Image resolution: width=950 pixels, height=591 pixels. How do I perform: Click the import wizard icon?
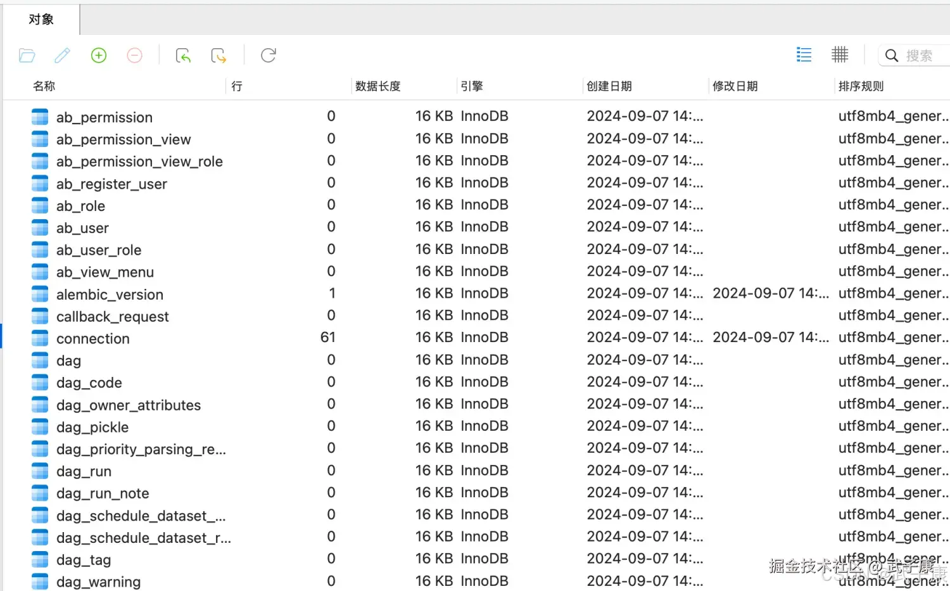183,56
